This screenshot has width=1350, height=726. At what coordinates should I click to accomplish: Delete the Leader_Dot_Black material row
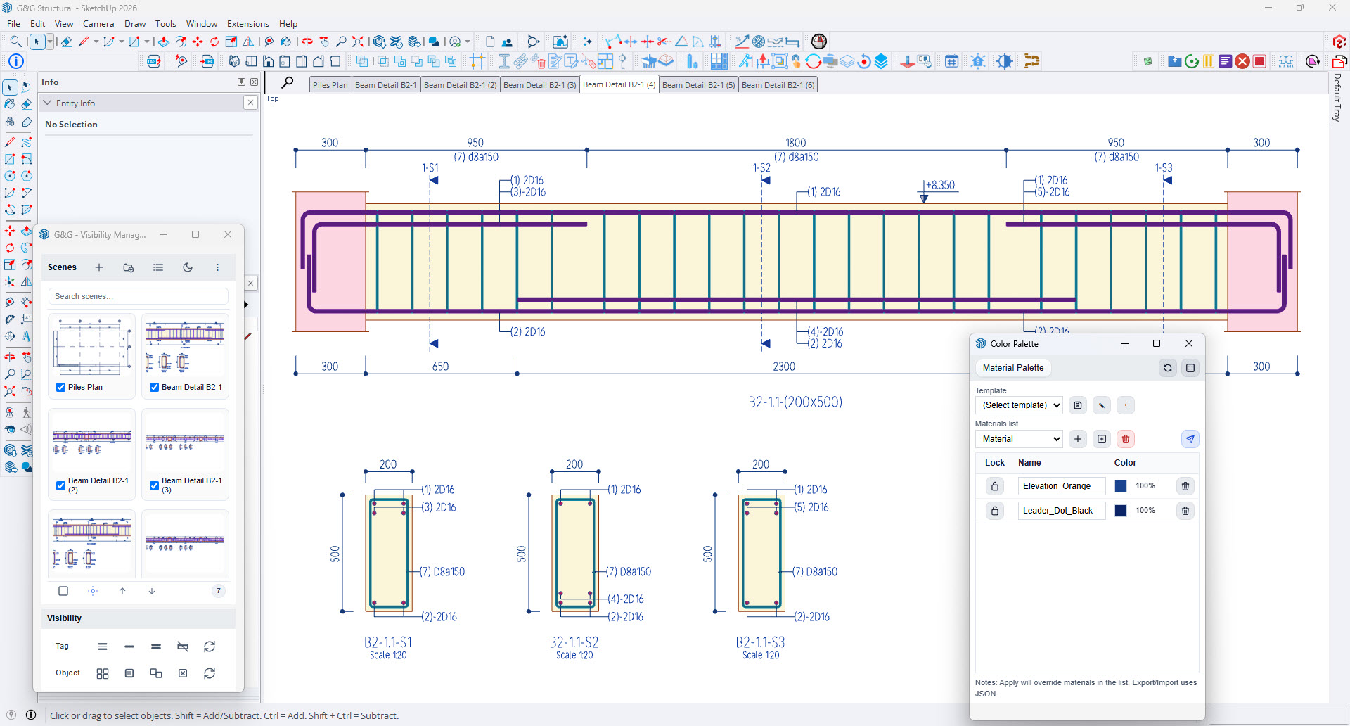1185,511
